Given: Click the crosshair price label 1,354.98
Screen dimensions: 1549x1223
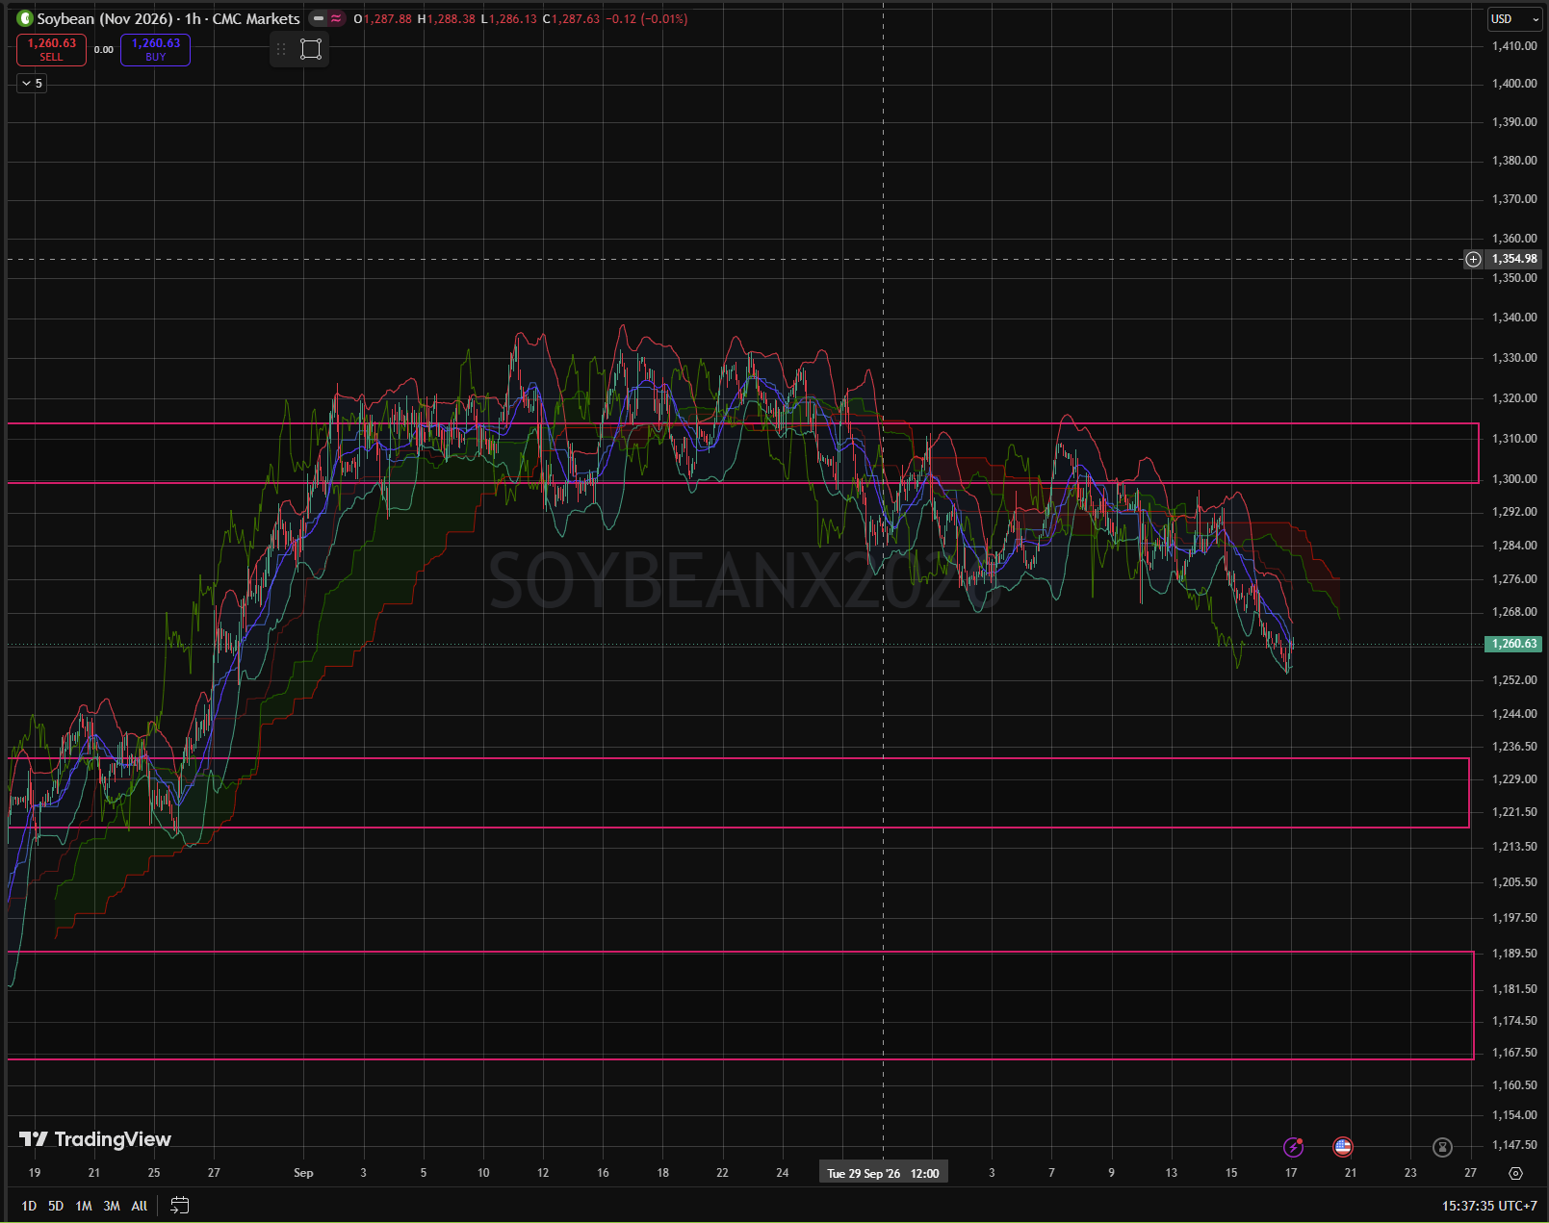Looking at the screenshot, I should (x=1514, y=259).
